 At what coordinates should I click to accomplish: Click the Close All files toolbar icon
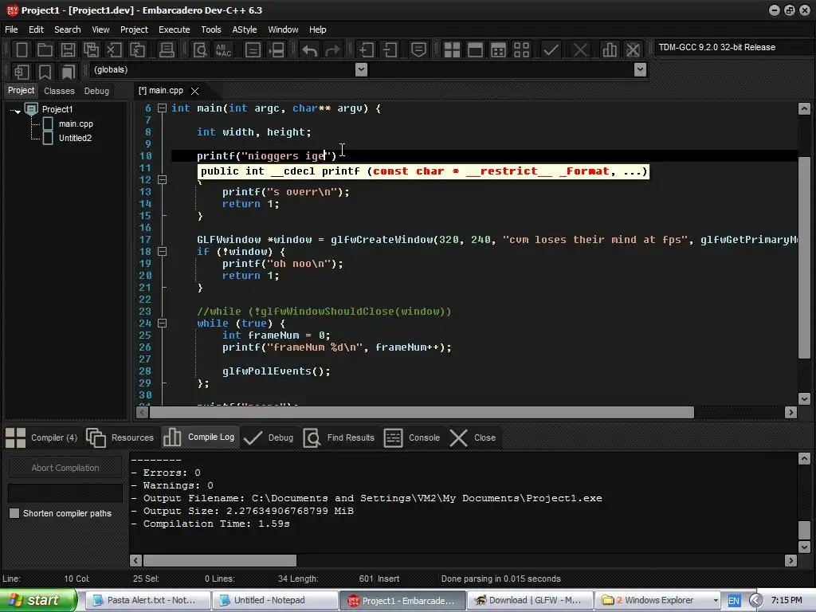pos(137,50)
